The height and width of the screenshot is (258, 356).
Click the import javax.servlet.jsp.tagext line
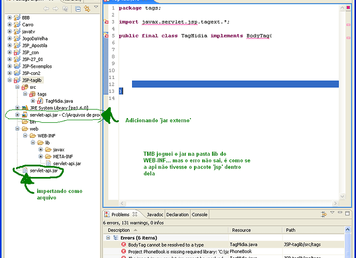[174, 22]
